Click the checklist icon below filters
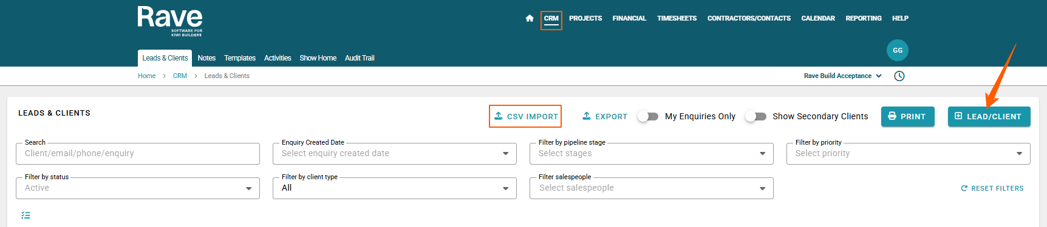The image size is (1047, 227). 26,215
